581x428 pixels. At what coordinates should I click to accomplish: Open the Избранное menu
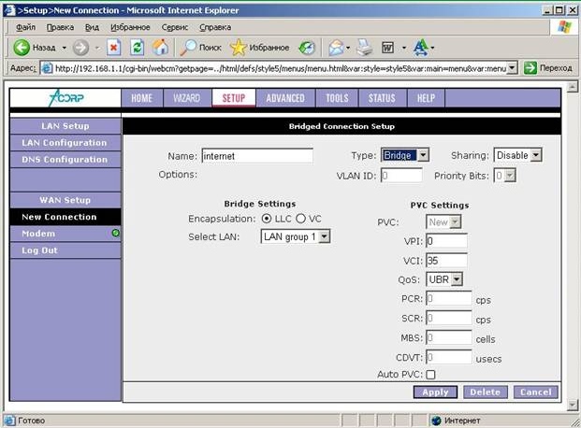point(130,27)
